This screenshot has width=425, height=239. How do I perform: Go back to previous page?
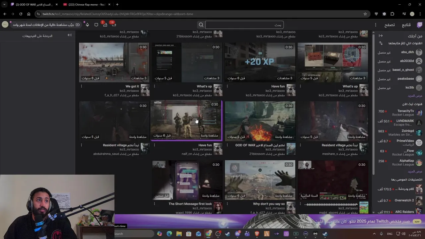pos(5,14)
